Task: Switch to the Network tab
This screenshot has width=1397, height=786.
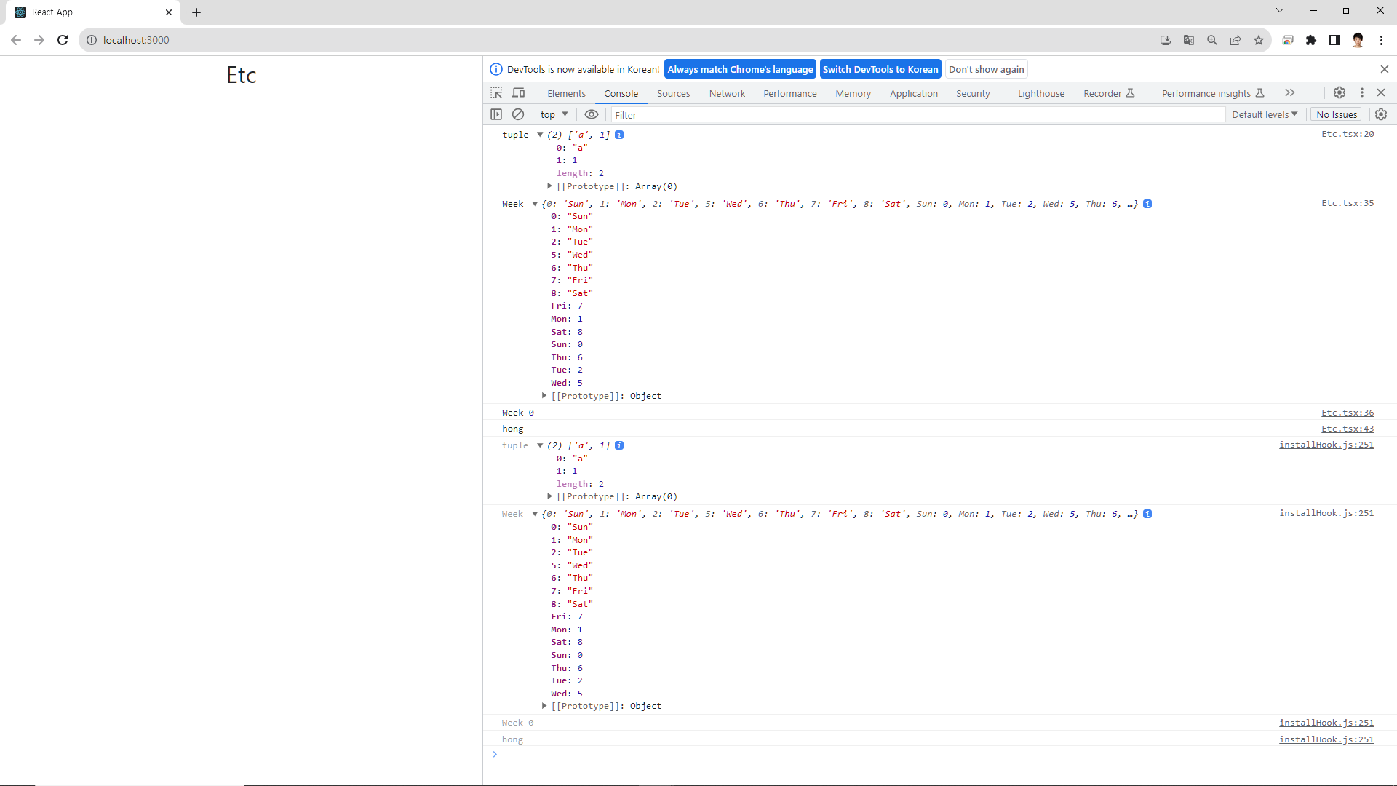Action: [x=726, y=93]
